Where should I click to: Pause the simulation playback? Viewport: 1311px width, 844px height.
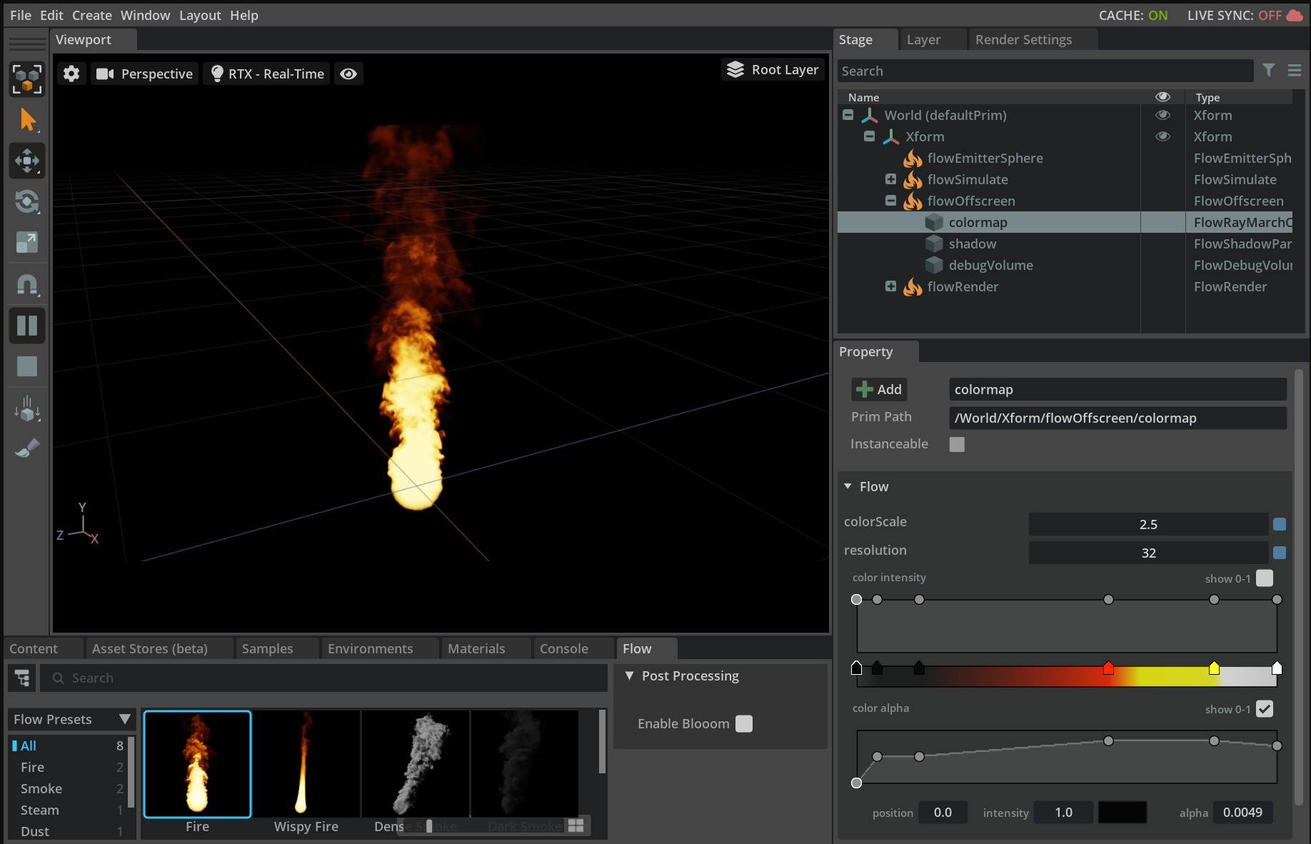[x=27, y=326]
